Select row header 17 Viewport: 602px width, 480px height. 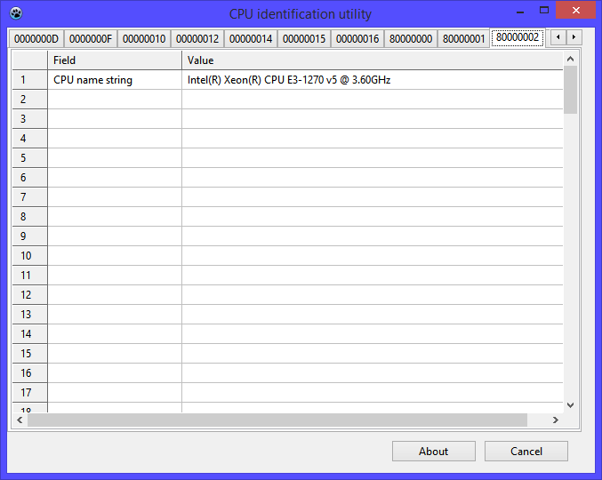pyautogui.click(x=29, y=393)
